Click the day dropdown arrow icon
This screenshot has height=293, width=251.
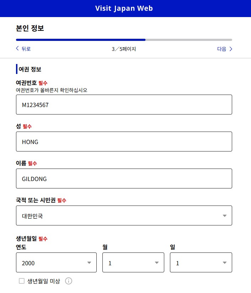click(225, 262)
